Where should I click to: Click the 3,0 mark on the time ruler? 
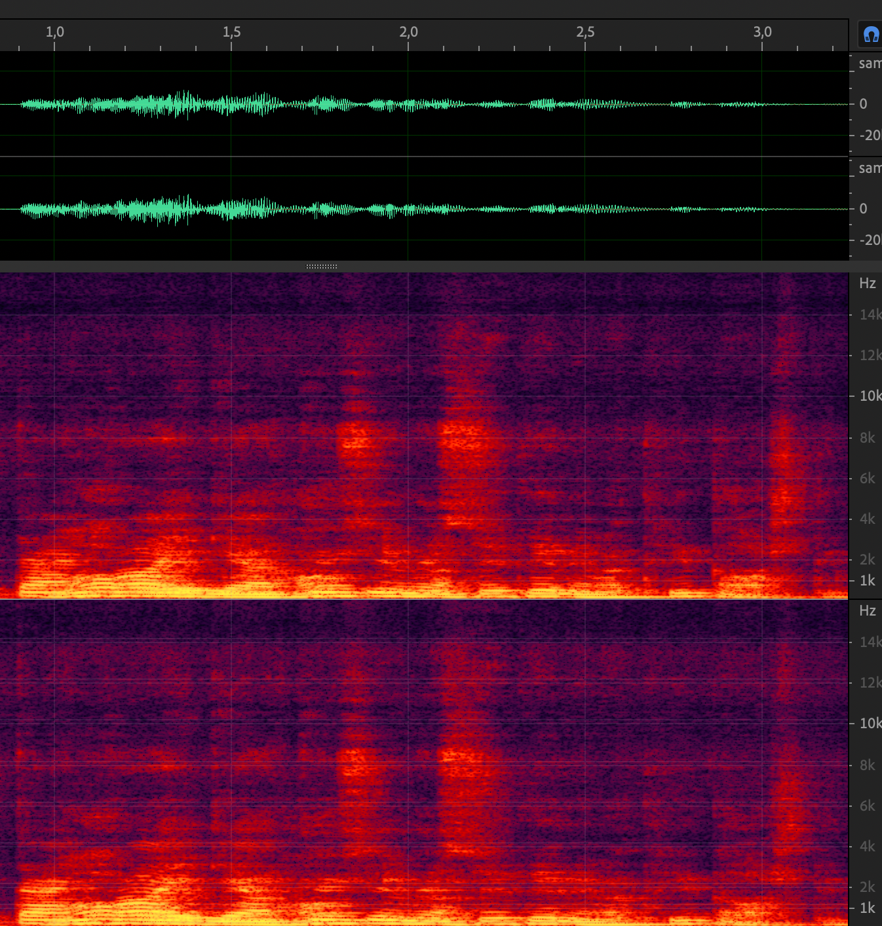[762, 32]
